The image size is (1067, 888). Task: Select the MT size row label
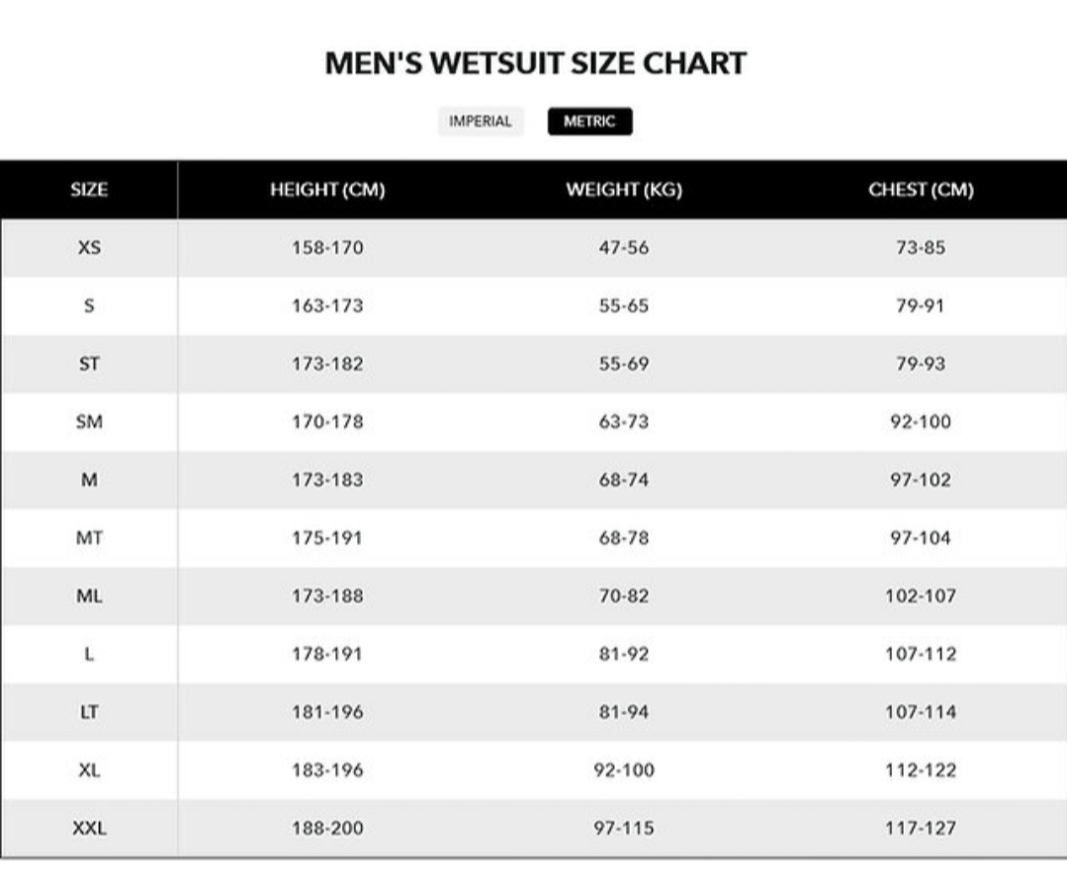pos(89,538)
